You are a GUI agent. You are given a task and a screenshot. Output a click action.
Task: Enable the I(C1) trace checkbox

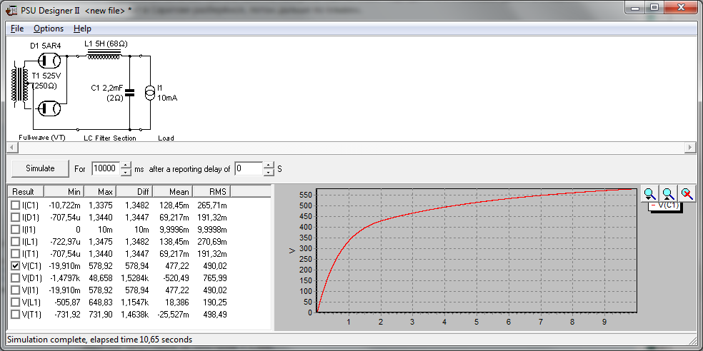(16, 205)
